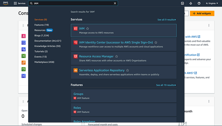See all 9 Services results
The width and height of the screenshot is (222, 126).
[166, 20]
